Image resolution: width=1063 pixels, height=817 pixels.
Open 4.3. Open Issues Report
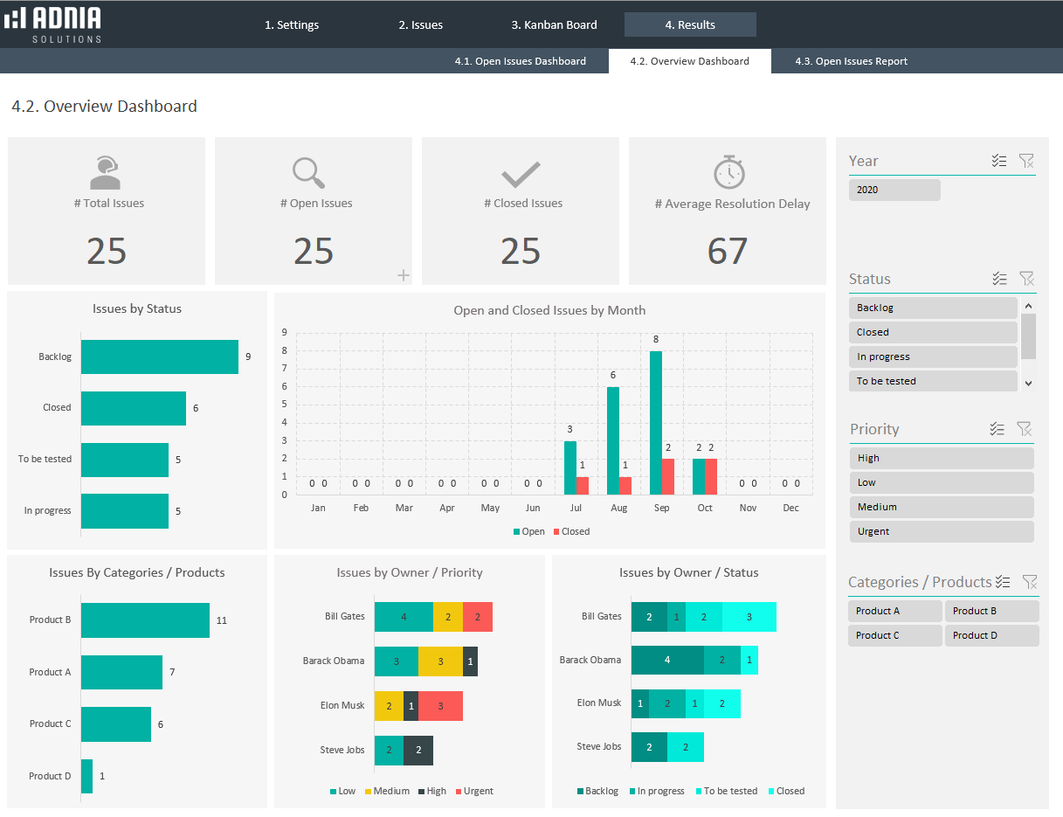[851, 61]
